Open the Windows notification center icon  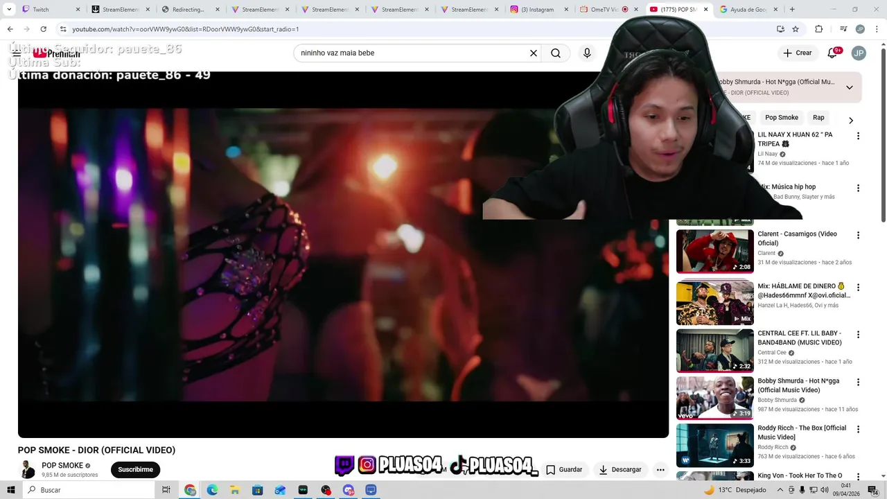[873, 490]
